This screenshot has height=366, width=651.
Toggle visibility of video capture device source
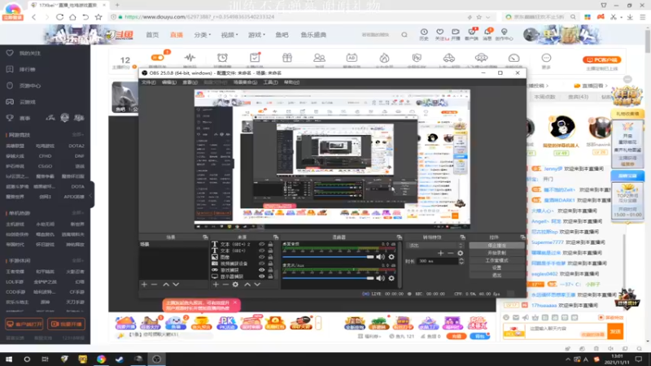coord(261,264)
